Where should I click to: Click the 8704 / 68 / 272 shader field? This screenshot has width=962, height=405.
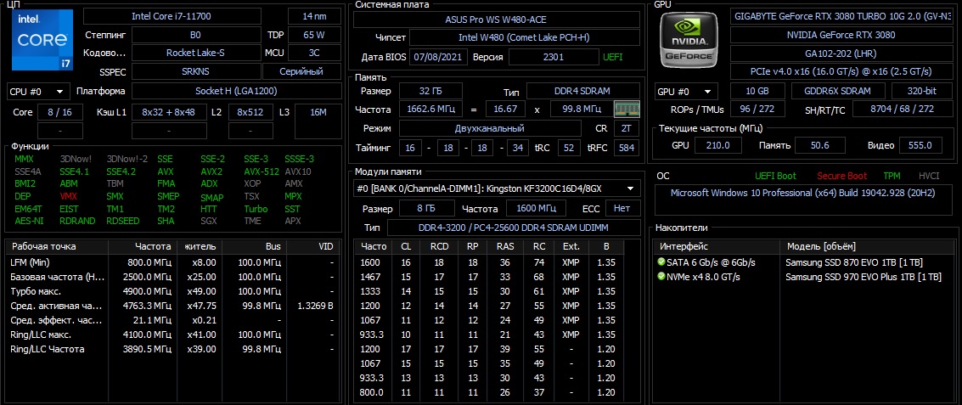(902, 110)
